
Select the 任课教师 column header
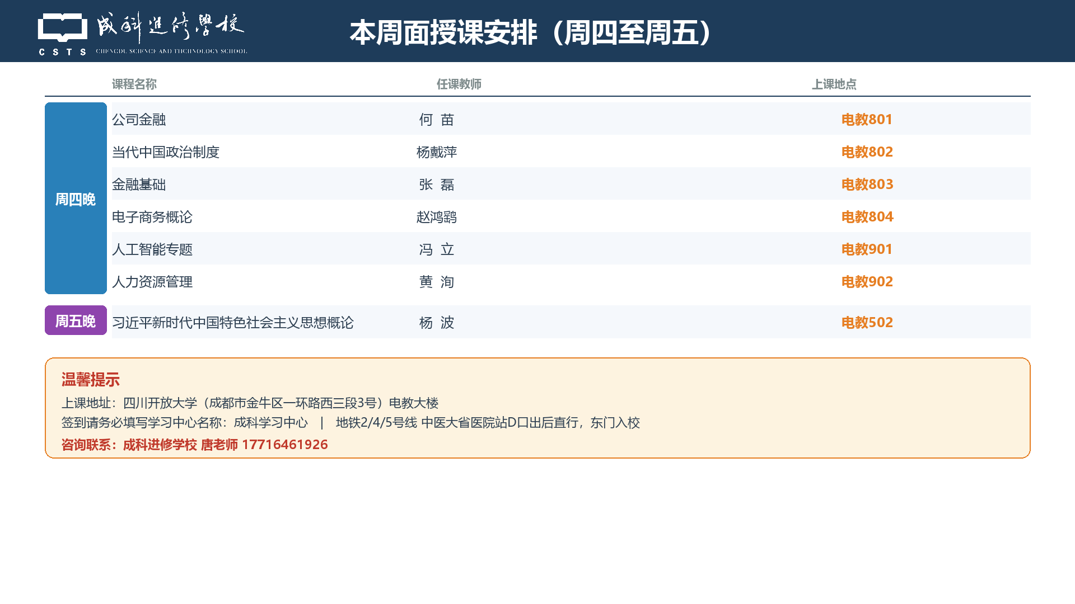(x=459, y=84)
